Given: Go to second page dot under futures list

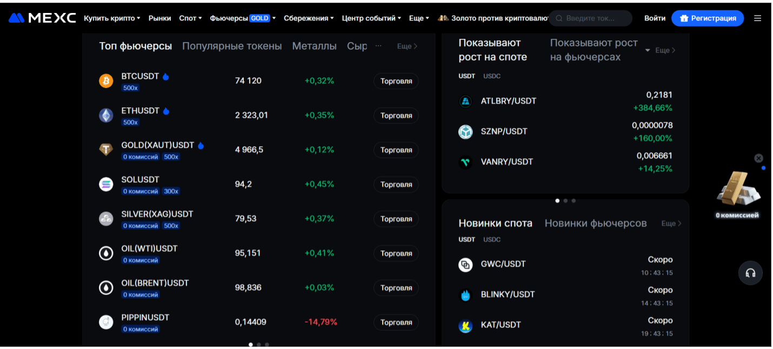Looking at the screenshot, I should (x=259, y=344).
